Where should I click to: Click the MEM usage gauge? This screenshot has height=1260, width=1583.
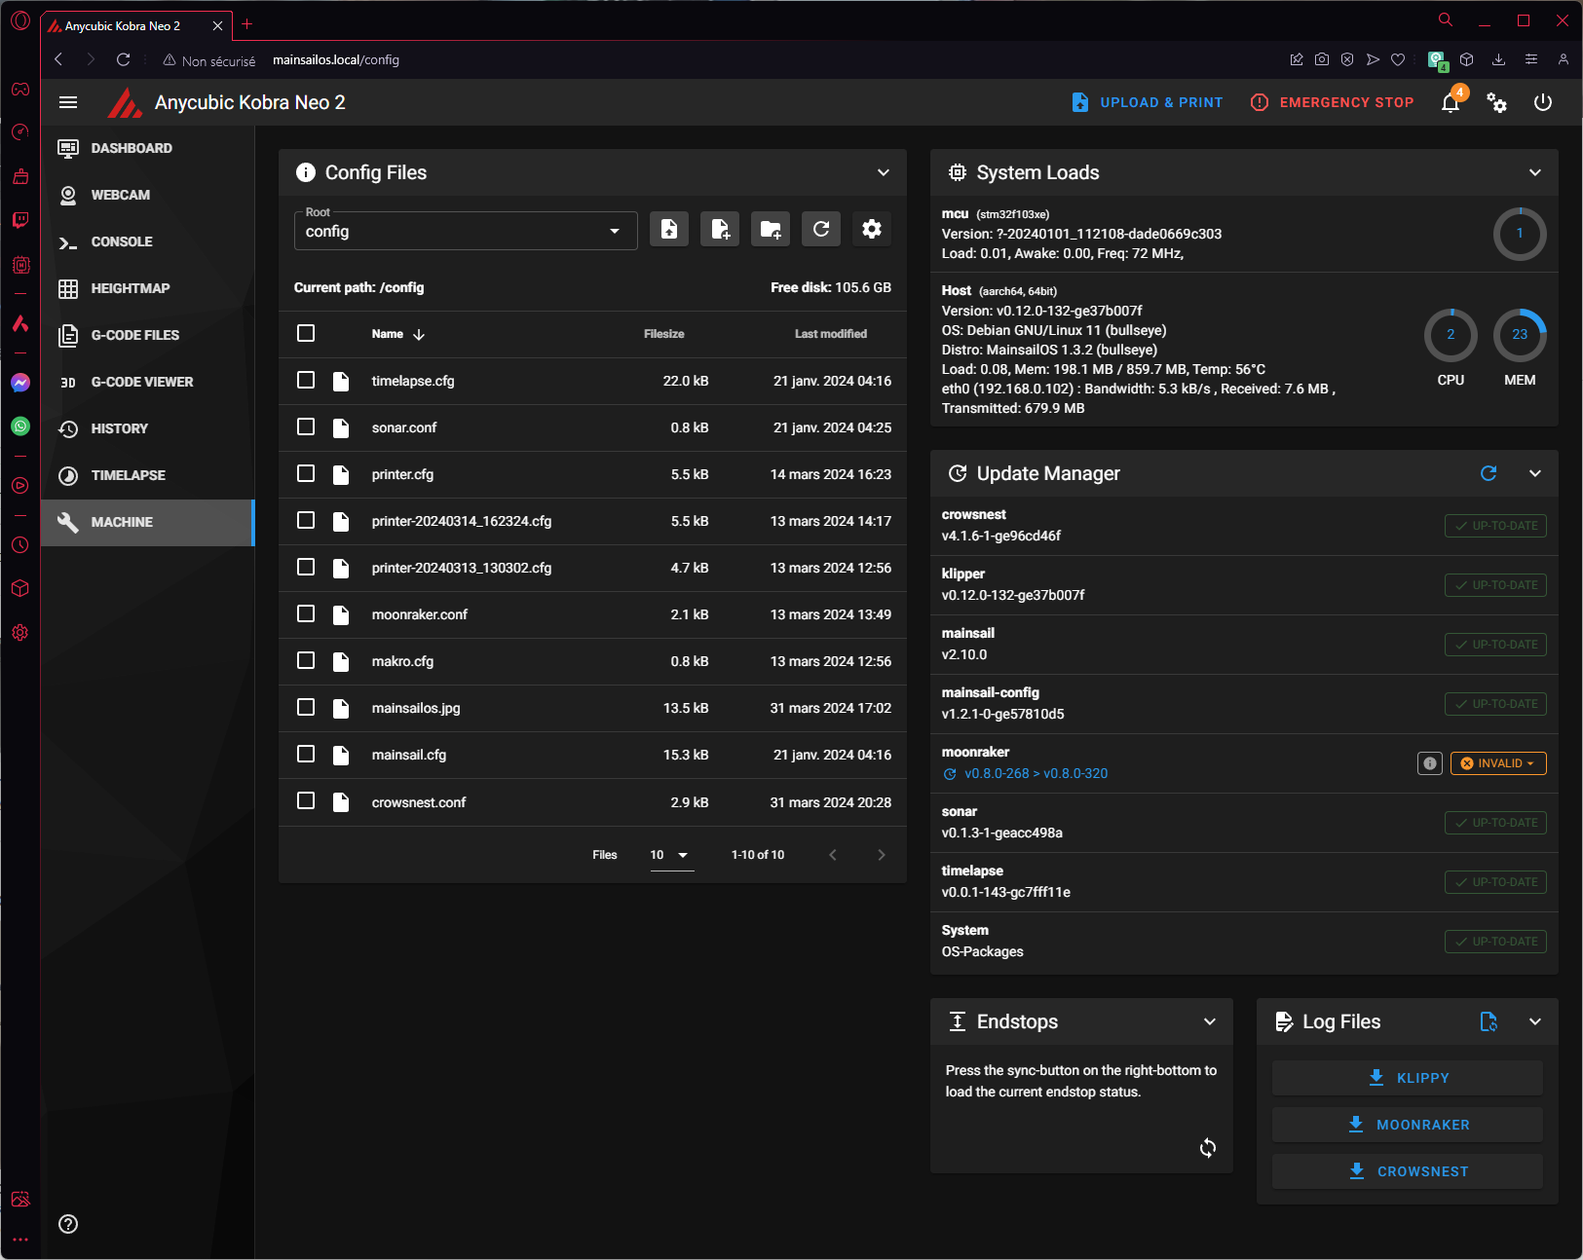[1520, 335]
